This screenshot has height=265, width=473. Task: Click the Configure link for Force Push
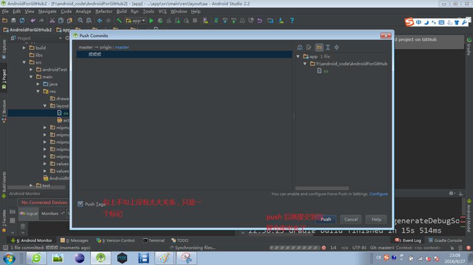(378, 194)
